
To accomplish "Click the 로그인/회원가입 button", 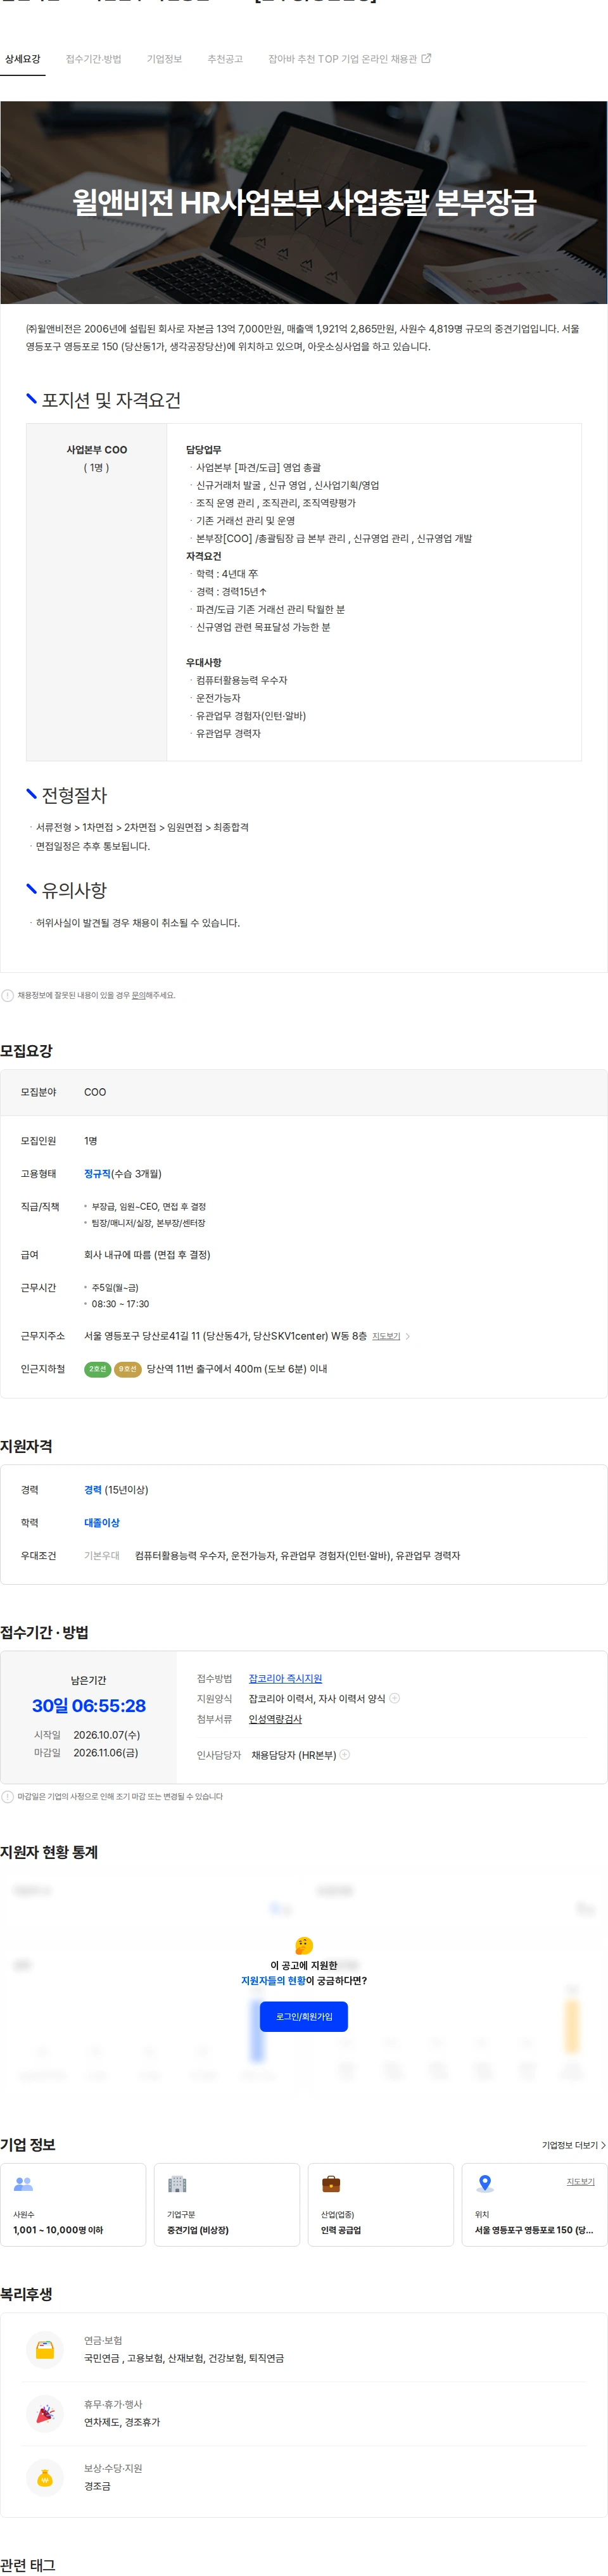I will tap(304, 2016).
